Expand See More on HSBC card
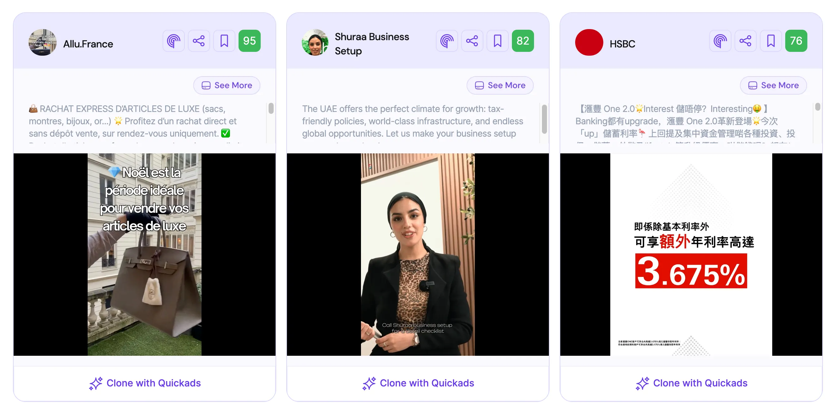The width and height of the screenshot is (839, 413). (773, 85)
